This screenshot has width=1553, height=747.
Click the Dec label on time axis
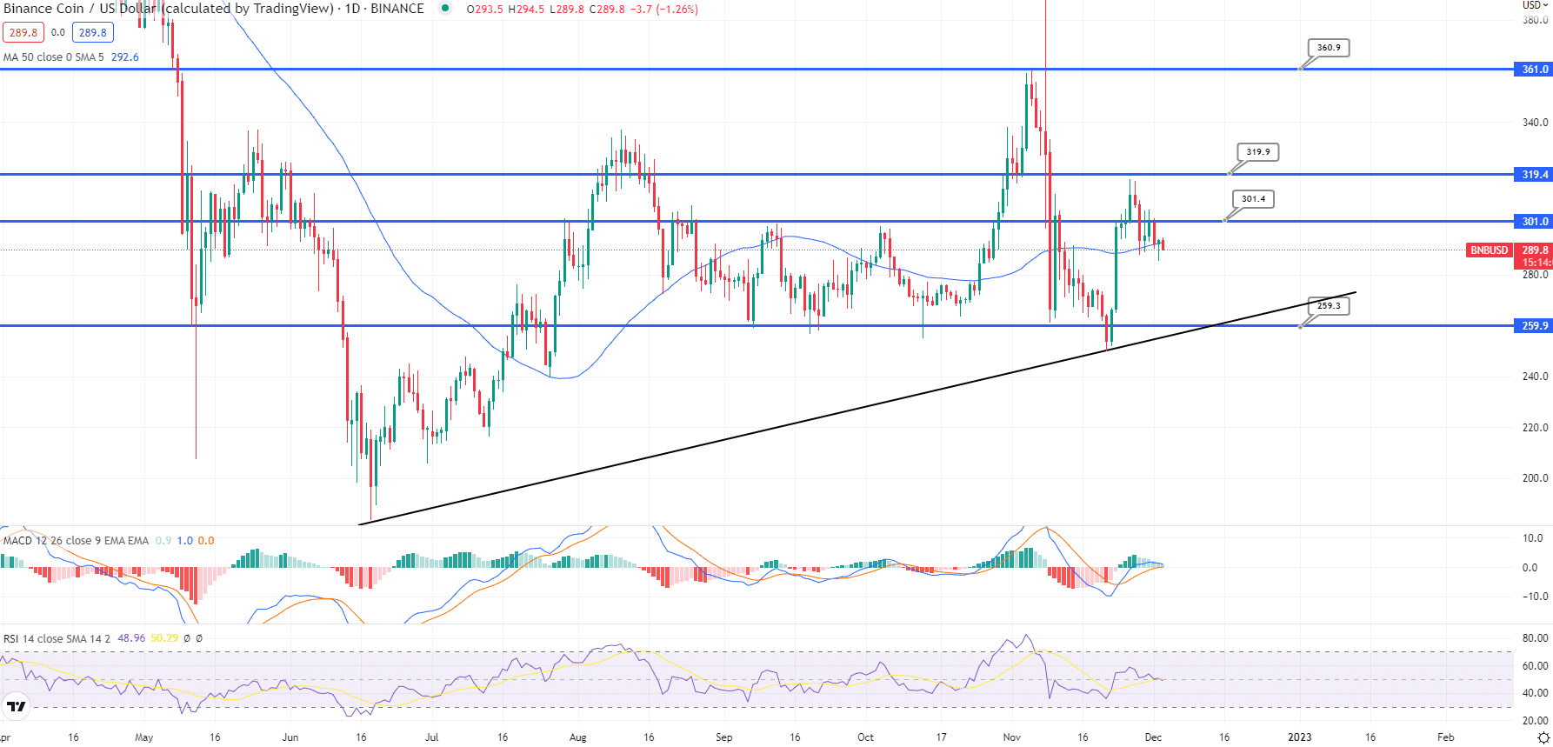pyautogui.click(x=1153, y=737)
